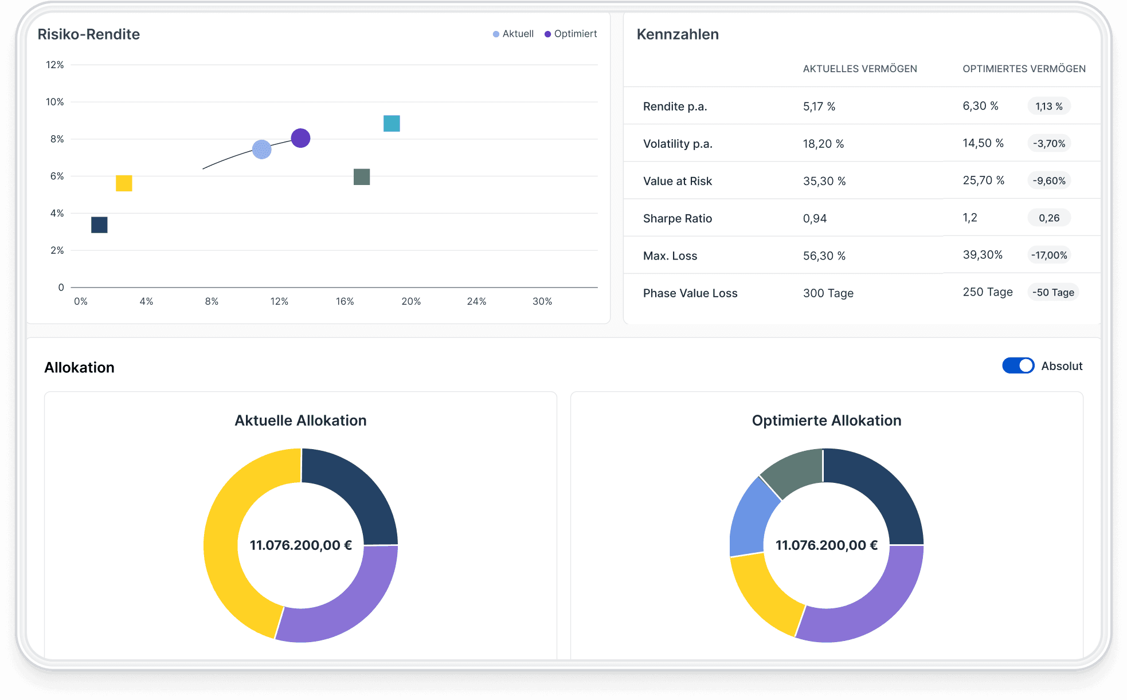This screenshot has height=700, width=1127.
Task: Click the total amount inside Optimierte Allokation donut
Action: coord(827,545)
